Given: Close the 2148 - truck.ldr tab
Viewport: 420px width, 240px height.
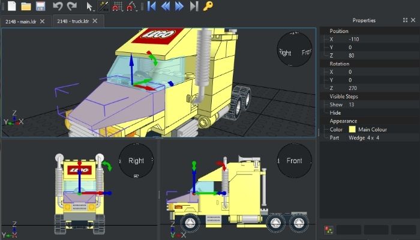Looking at the screenshot, I should [x=96, y=21].
